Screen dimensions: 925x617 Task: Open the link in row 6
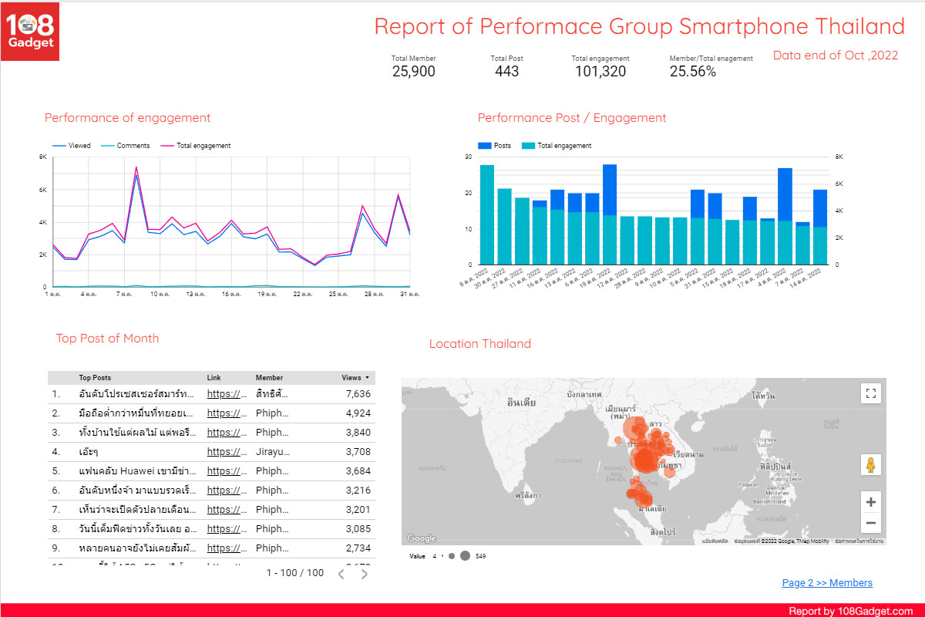(225, 490)
